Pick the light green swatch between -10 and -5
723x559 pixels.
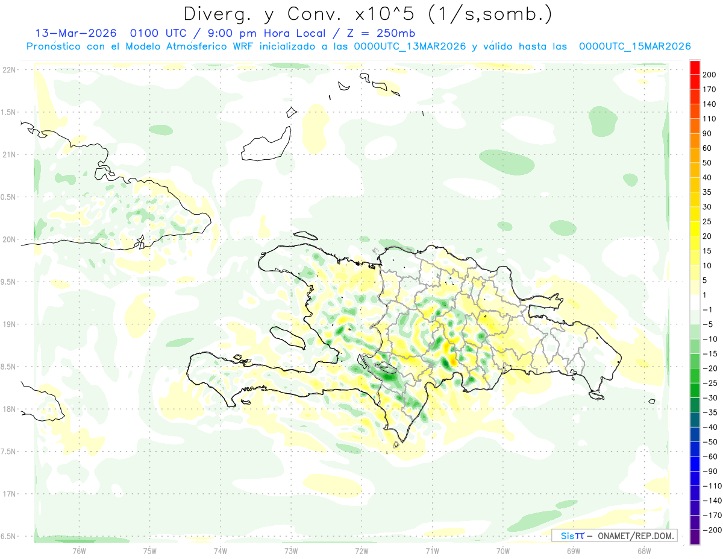[x=695, y=332]
